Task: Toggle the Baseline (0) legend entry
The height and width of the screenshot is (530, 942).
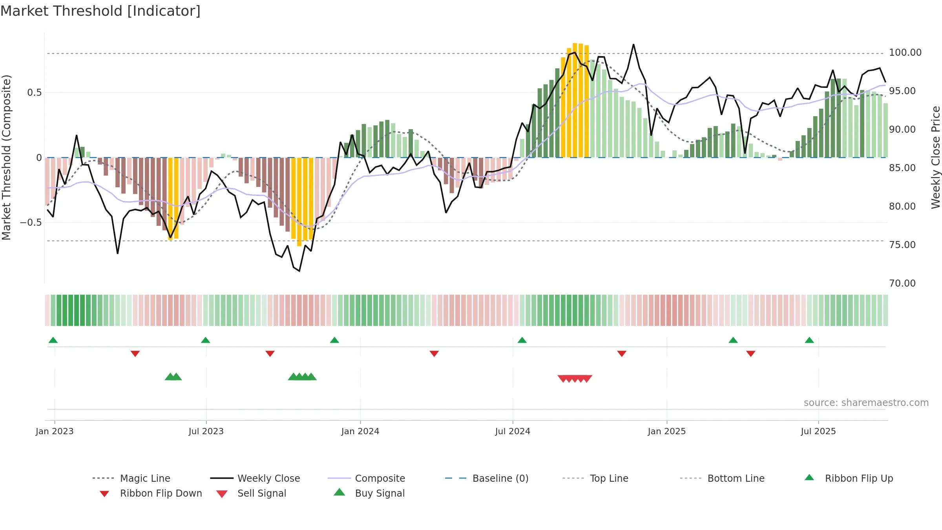Action: (487, 478)
